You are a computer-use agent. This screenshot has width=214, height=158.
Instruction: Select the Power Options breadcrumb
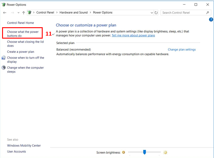[103, 13]
